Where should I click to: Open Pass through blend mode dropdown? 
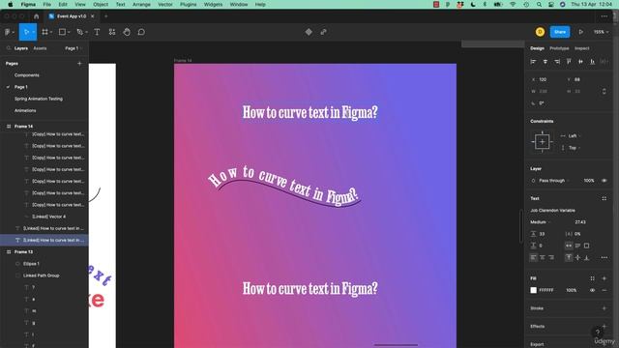click(x=553, y=181)
